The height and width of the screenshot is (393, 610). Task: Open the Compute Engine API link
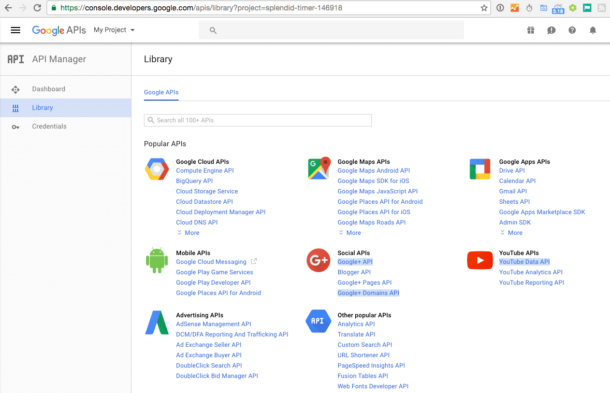(205, 171)
